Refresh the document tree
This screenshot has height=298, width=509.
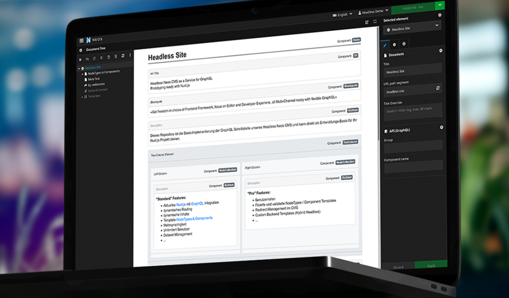pos(123,56)
